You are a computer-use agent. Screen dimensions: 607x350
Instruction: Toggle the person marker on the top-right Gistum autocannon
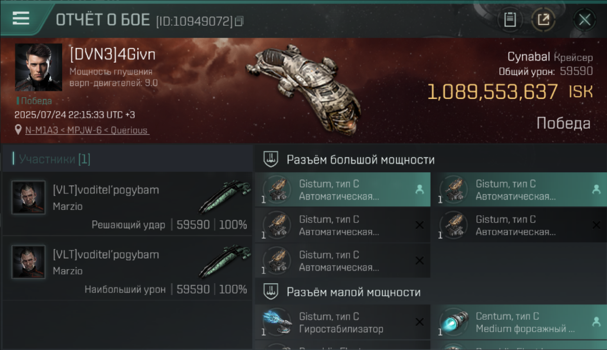pyautogui.click(x=596, y=189)
